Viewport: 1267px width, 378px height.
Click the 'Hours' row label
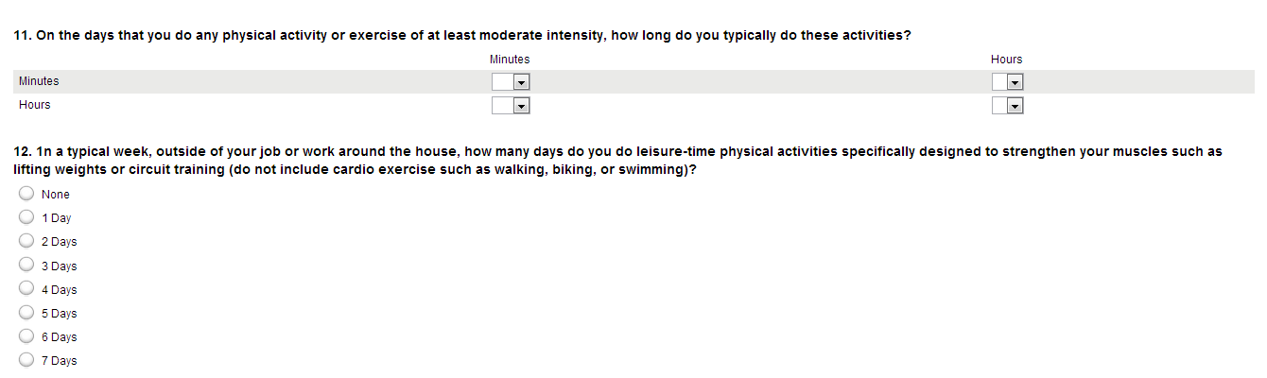click(x=35, y=105)
